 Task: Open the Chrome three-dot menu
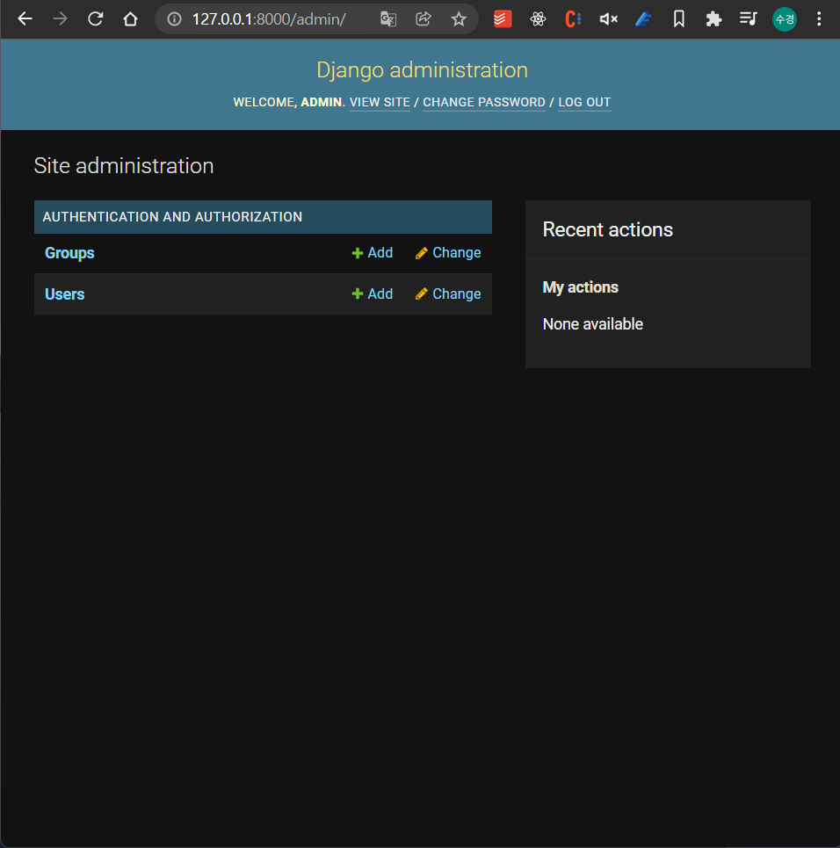coord(819,19)
